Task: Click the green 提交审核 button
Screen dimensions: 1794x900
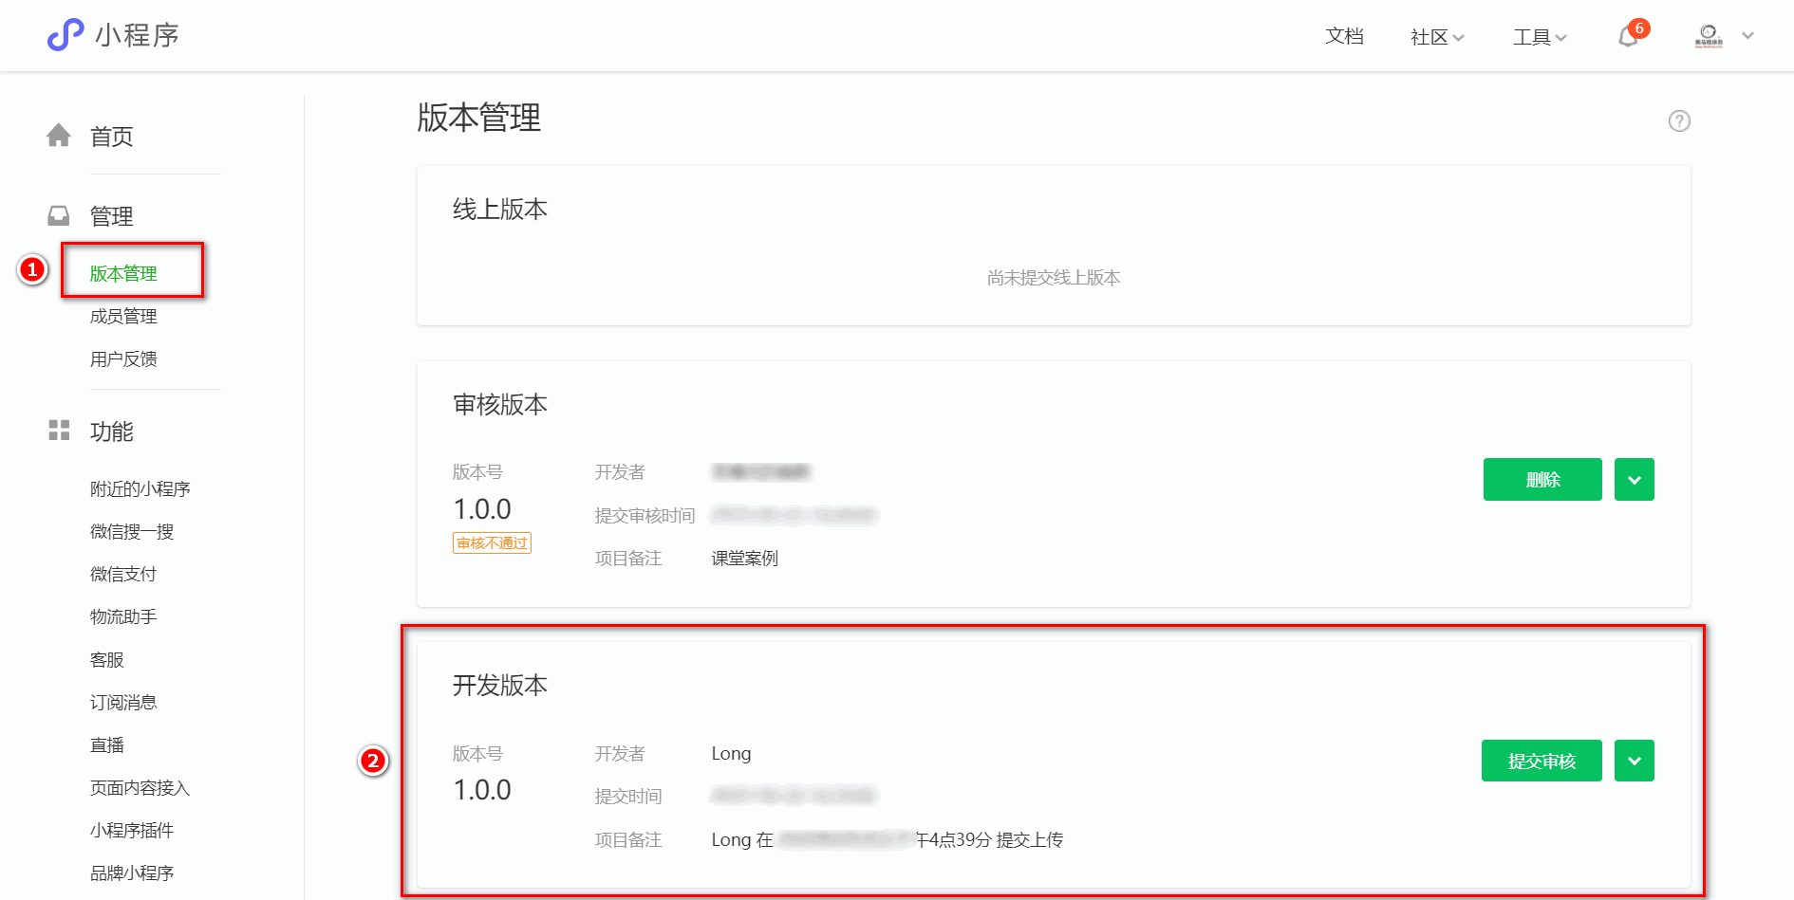Action: [1542, 761]
